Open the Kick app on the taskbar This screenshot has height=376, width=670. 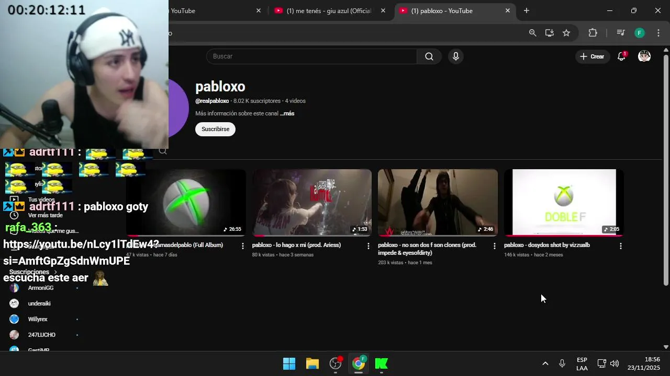coord(382,363)
